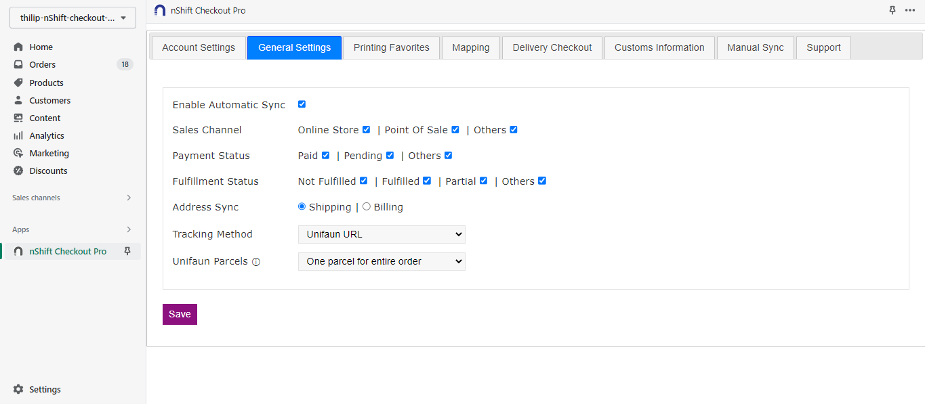Click the Products tag icon
Screen dimensions: 925x404
click(18, 83)
